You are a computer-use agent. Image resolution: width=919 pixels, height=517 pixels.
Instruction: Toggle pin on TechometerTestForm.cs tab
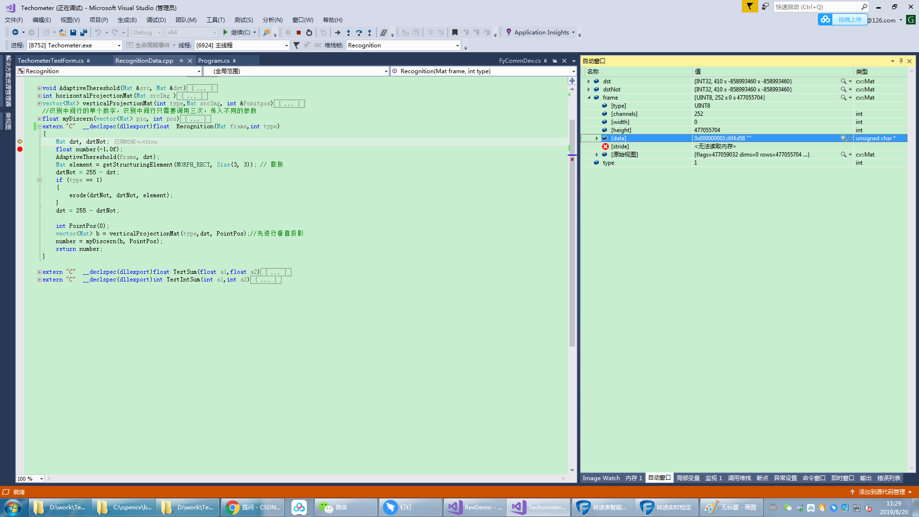point(88,61)
